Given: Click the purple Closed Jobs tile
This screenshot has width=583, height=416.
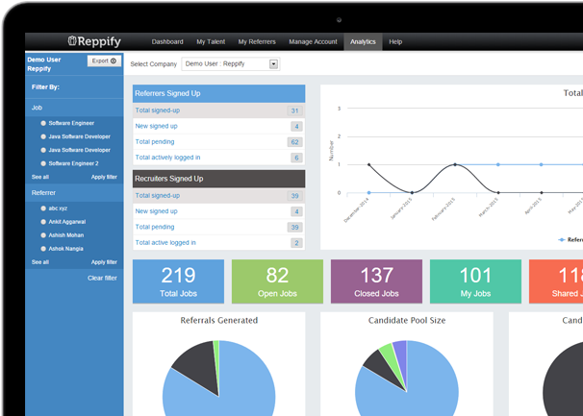Looking at the screenshot, I should (x=375, y=281).
